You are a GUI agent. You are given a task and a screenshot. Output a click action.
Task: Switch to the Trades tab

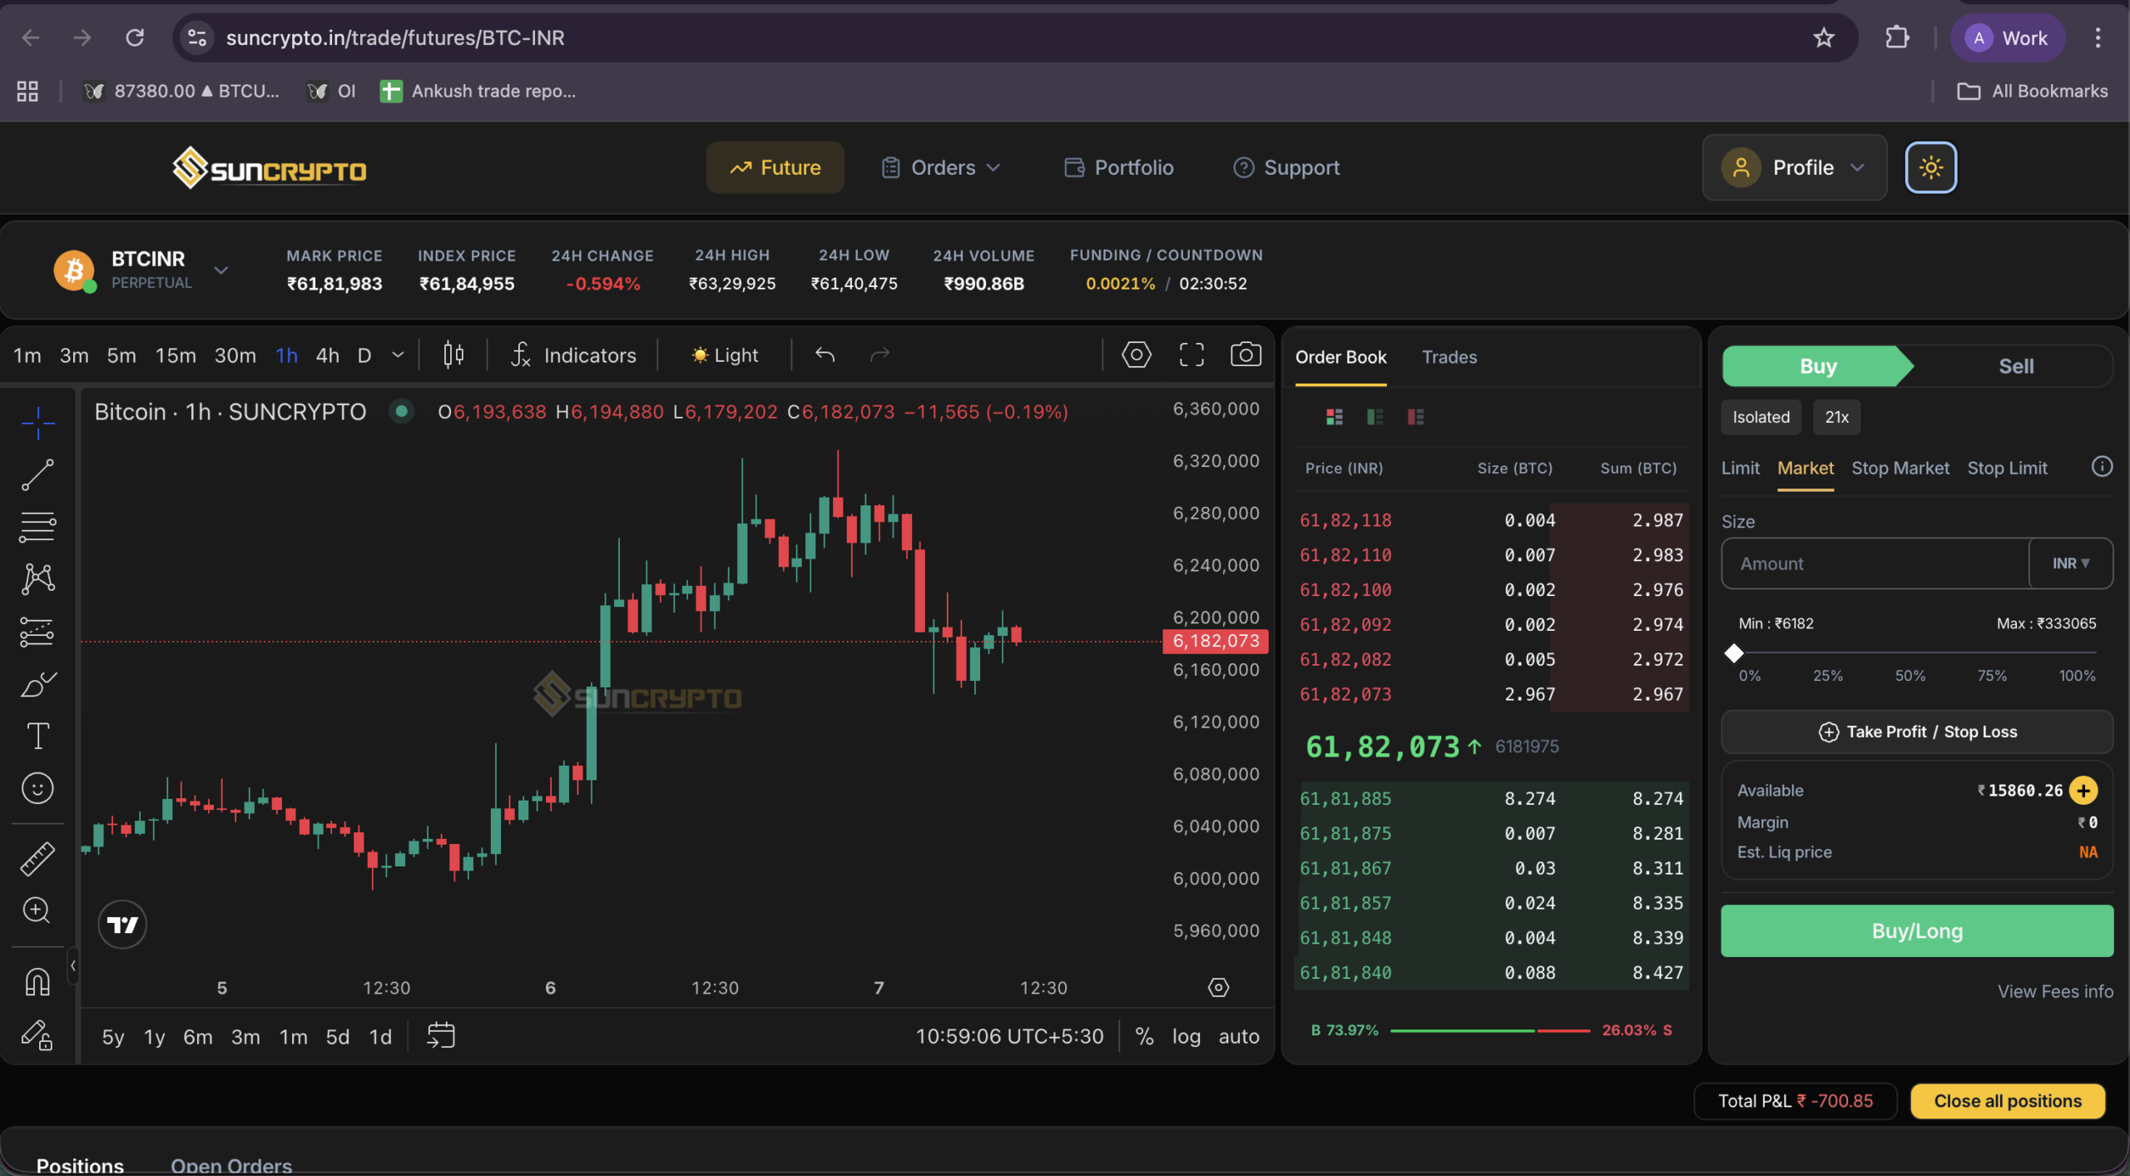[1448, 357]
